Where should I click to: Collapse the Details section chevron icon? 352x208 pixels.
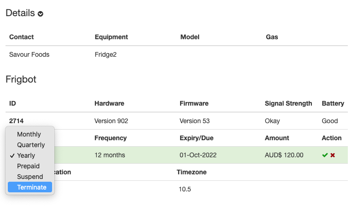coord(41,14)
